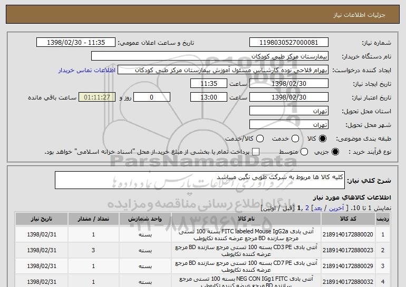Click quantity 3 in the CD3 PE row

93,250
